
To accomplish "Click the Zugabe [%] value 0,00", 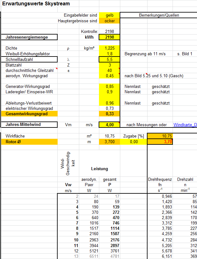I will point(133,142).
